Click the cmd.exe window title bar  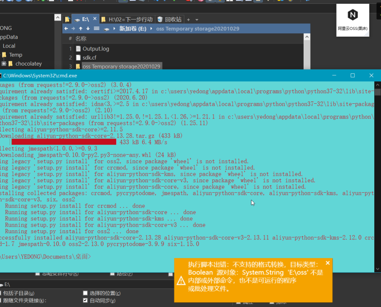pyautogui.click(x=165, y=76)
